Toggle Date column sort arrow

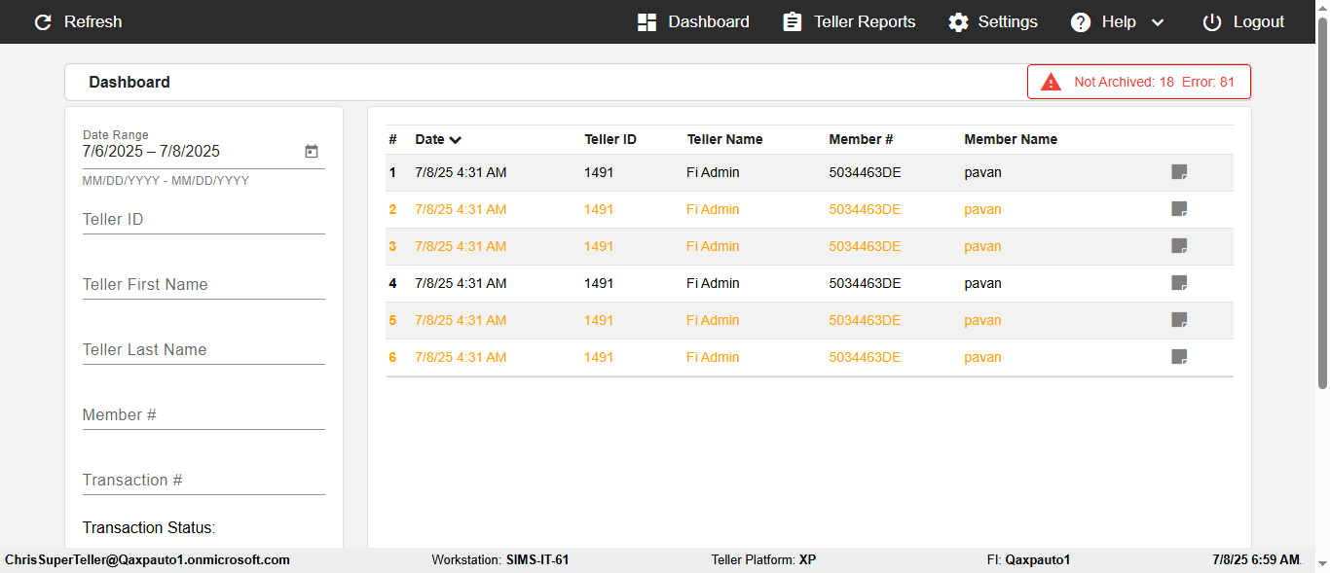(456, 140)
